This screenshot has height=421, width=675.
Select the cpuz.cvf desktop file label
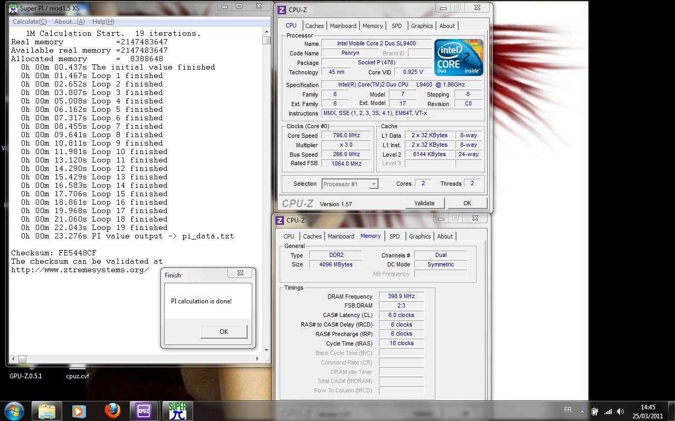click(78, 376)
